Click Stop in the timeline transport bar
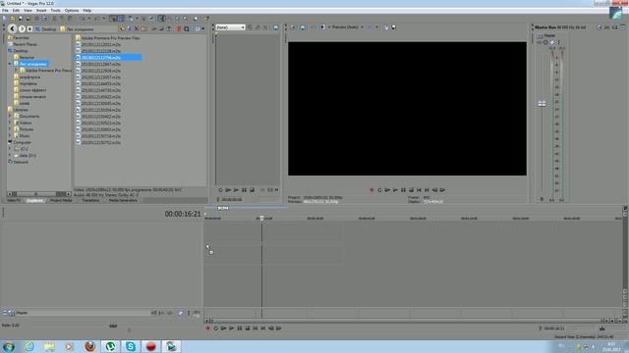 [x=248, y=328]
